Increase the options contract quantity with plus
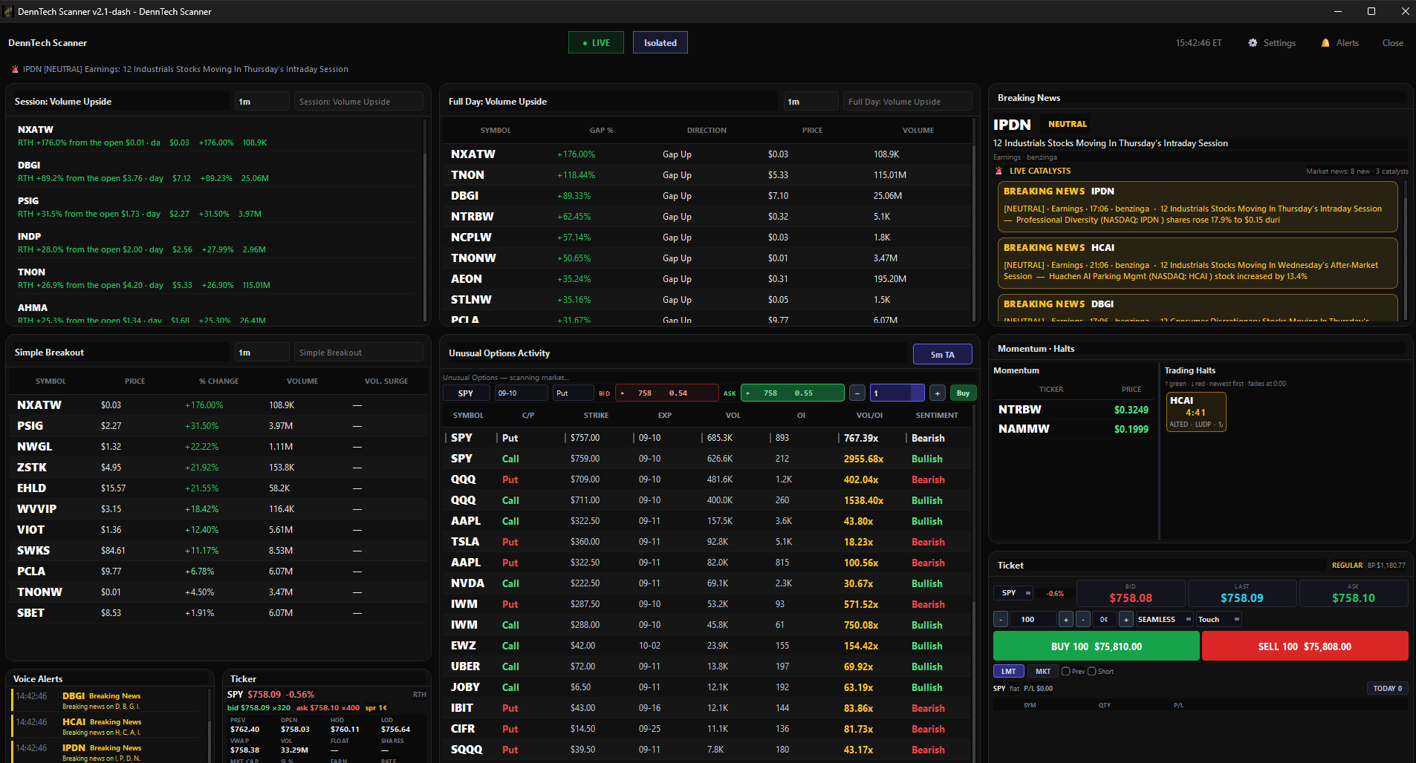The image size is (1416, 763). coord(938,393)
